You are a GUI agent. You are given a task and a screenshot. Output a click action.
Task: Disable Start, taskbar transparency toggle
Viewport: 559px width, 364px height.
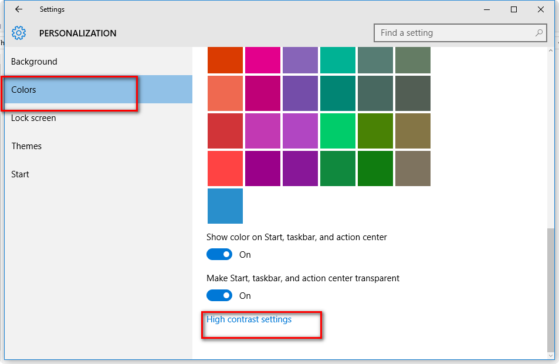pos(219,295)
